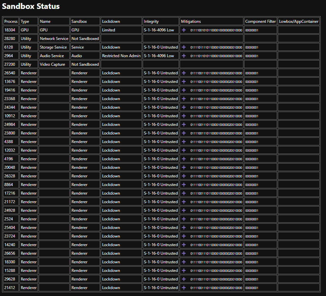
Task: Click plus icon in process 20048 row
Action: [x=184, y=167]
